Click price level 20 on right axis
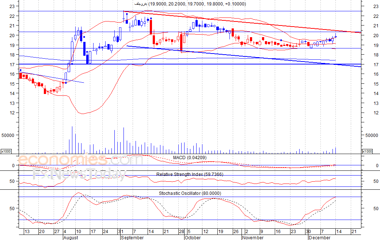380x240 pixels. click(376, 35)
